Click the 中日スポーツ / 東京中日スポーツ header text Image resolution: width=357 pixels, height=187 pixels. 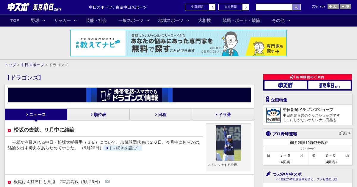click(118, 7)
